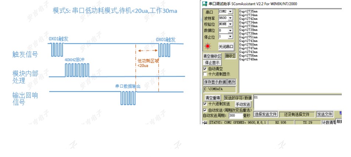This screenshot has width=351, height=157.
Task: Click the 清空接收区 button
Action: (213, 56)
